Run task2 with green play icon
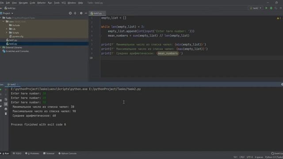This screenshot has width=283, height=159. pyautogui.click(x=266, y=8)
